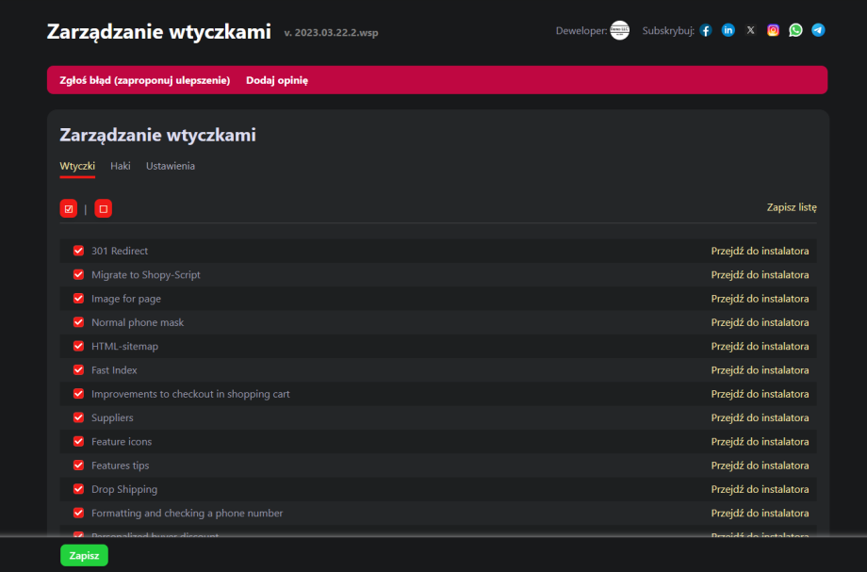Click the X (Twitter) icon
The image size is (867, 572).
coord(751,30)
